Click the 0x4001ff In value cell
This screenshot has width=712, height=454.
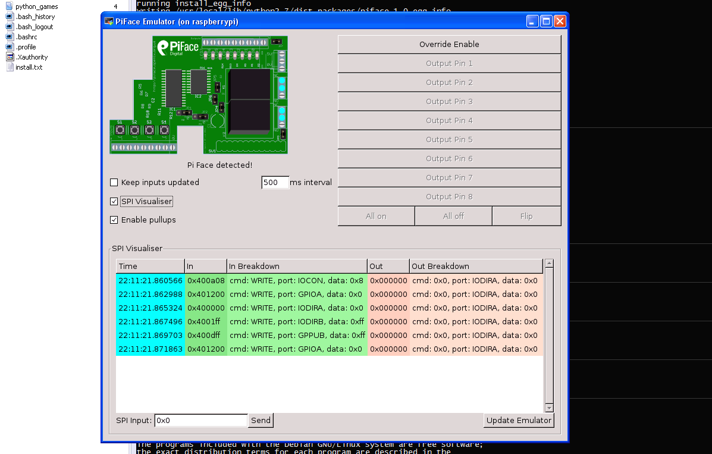(206, 322)
